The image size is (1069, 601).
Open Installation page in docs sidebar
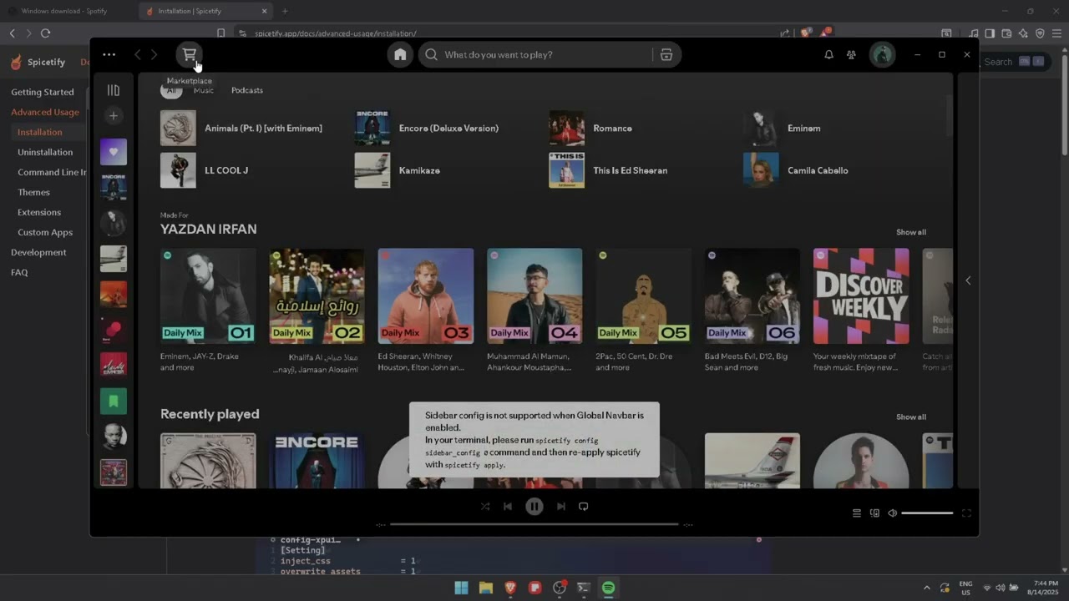(x=40, y=132)
